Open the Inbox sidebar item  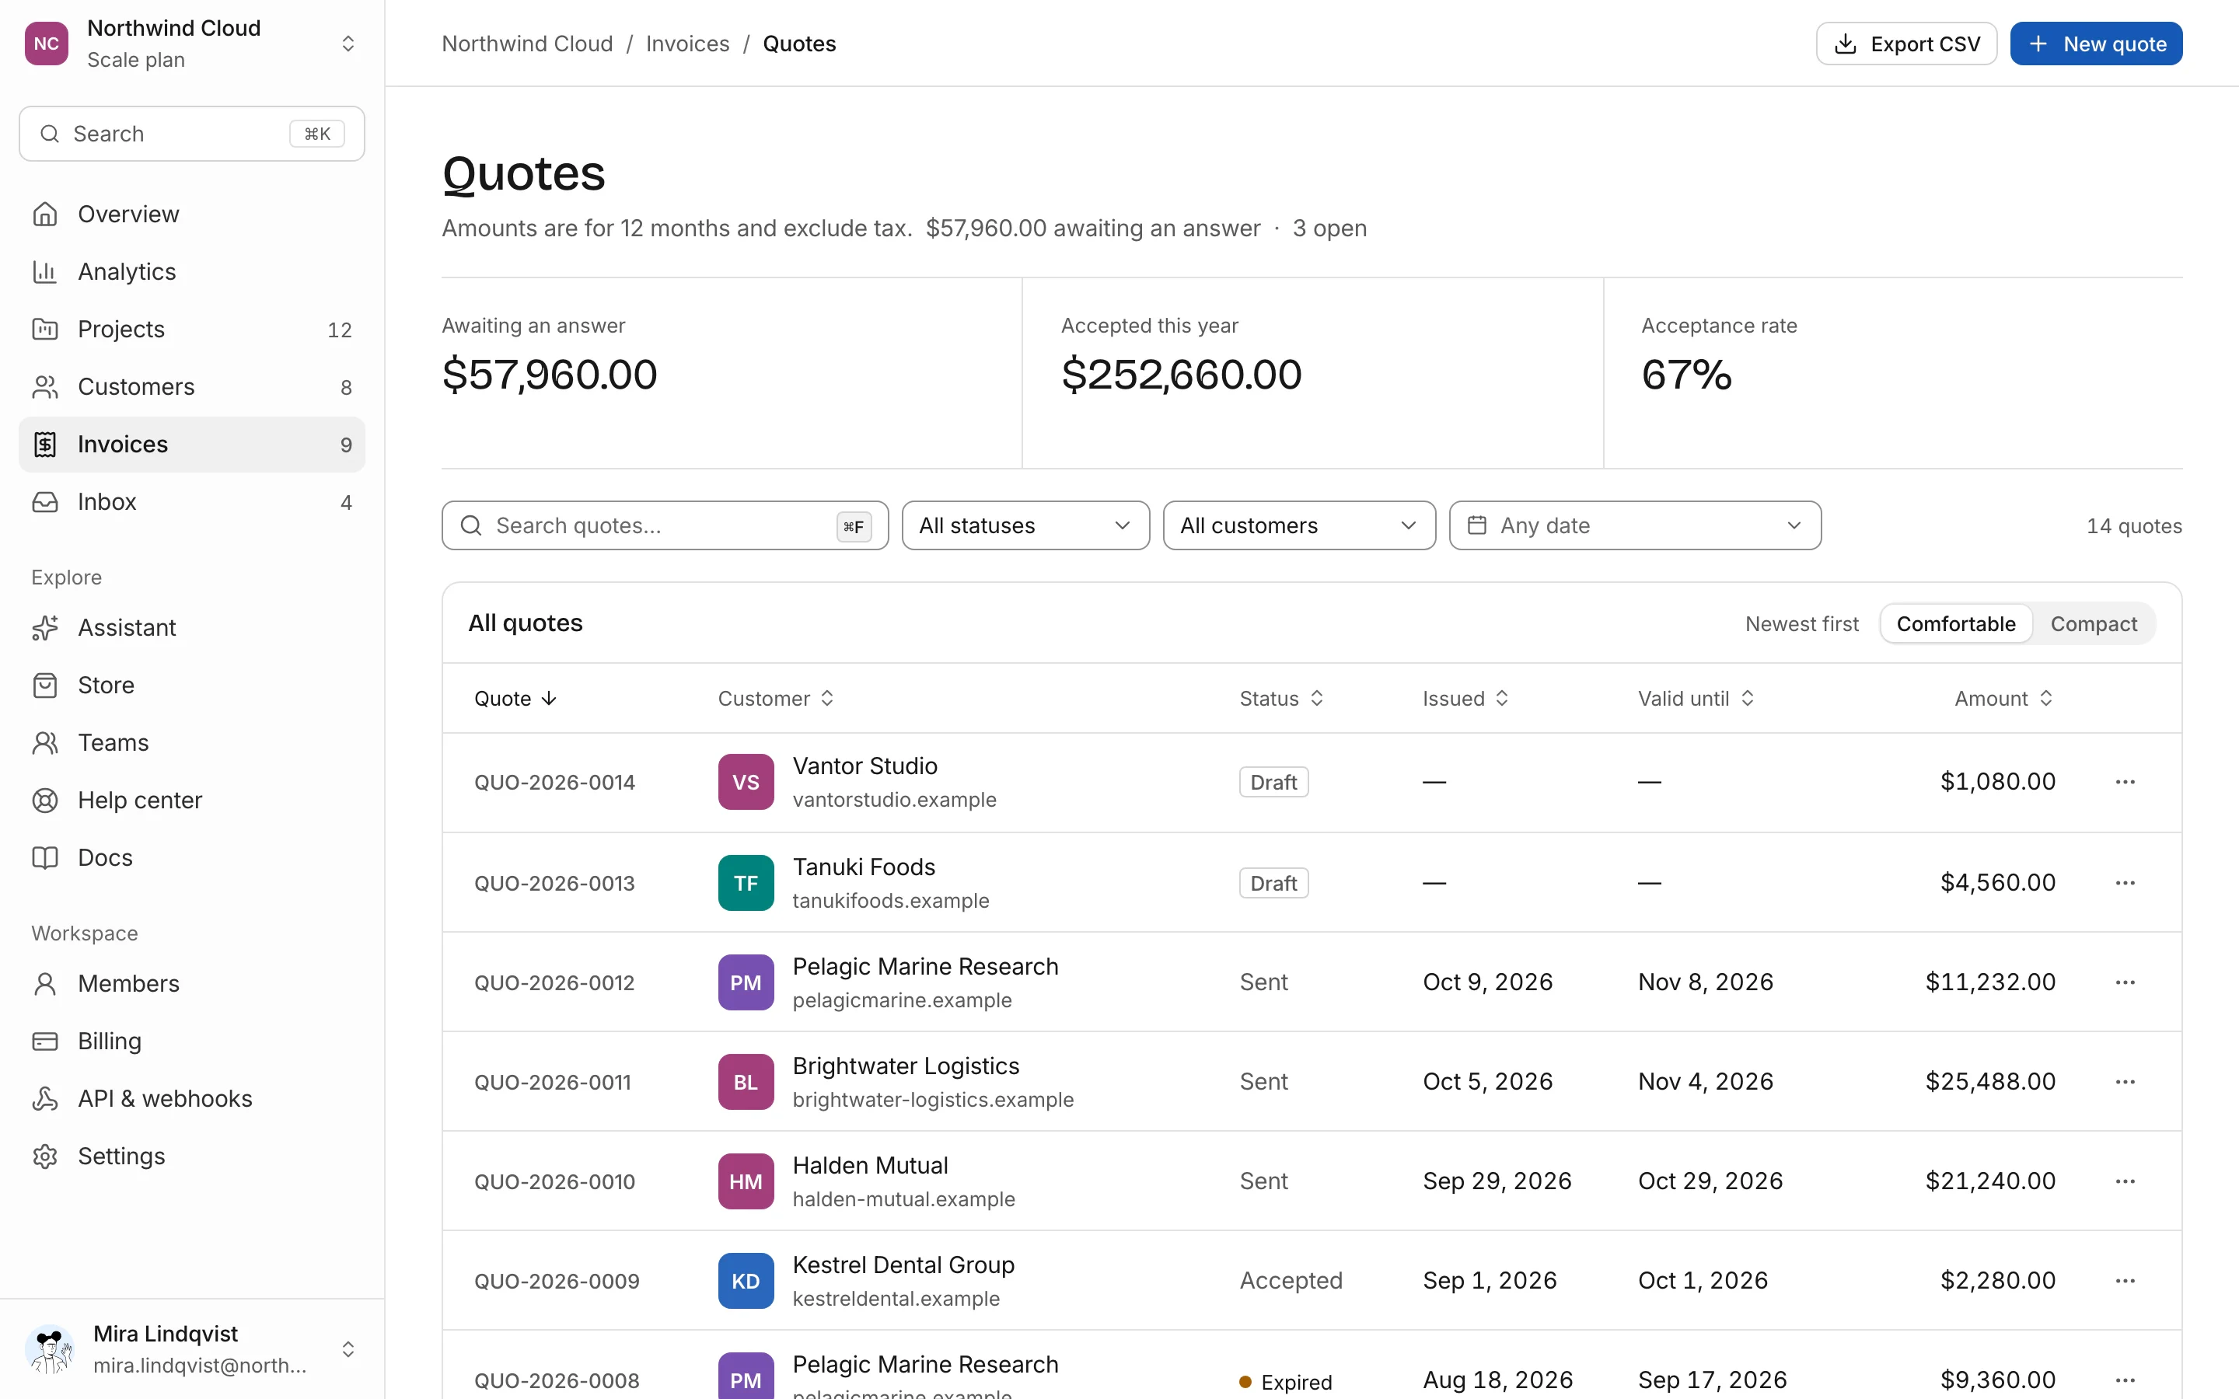191,501
